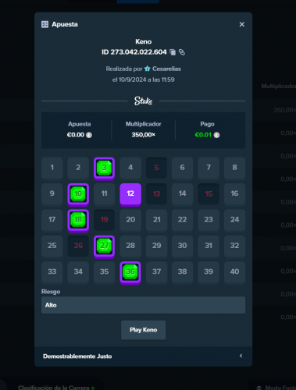This screenshot has width=296, height=390.
Task: Click keno tile number 17
Action: [x=52, y=220]
